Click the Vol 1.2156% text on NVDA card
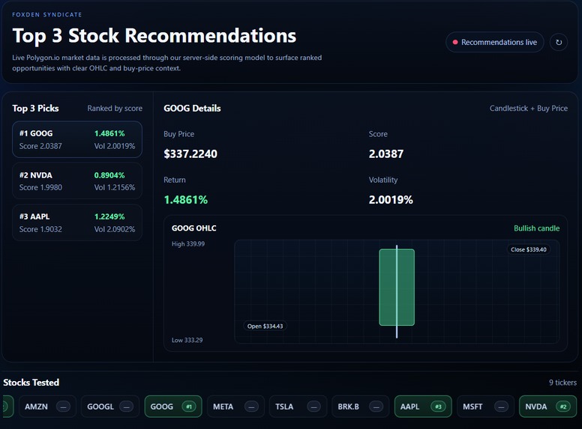This screenshot has width=582, height=429. tap(115, 187)
